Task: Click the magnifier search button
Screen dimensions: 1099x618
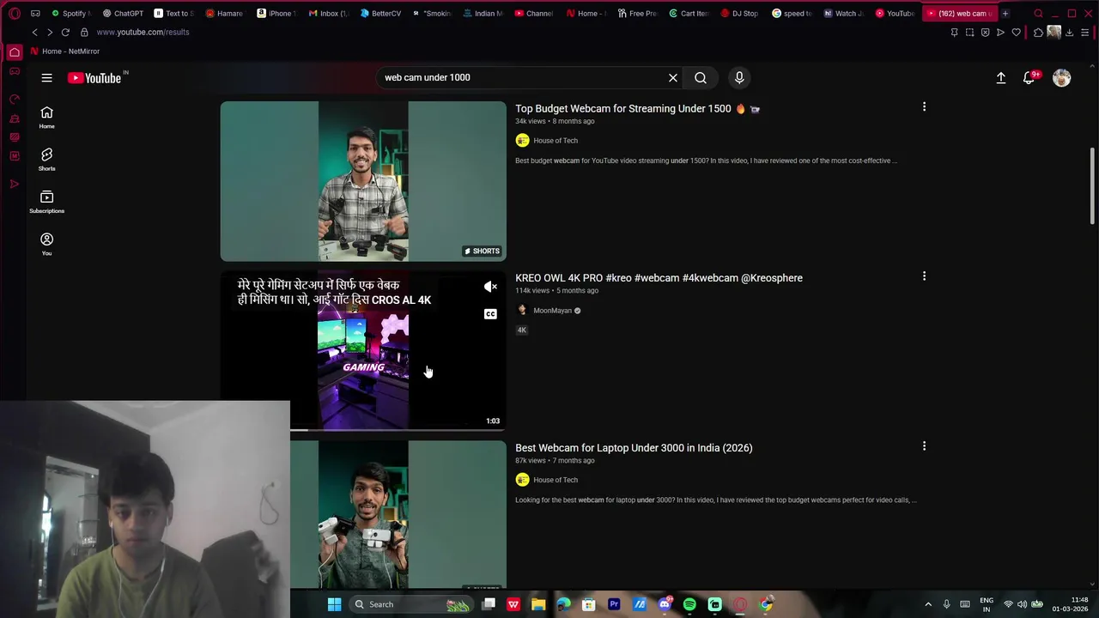Action: point(701,78)
